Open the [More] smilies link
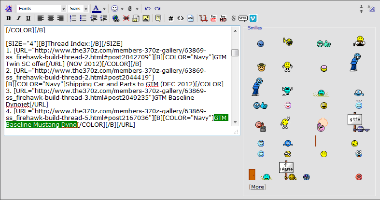The height and width of the screenshot is (200, 380). 257,187
